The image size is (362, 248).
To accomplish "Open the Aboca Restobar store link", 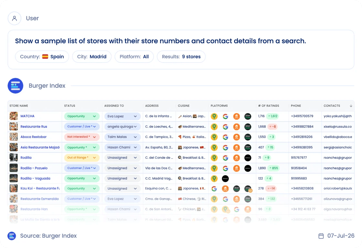I will click(34, 137).
